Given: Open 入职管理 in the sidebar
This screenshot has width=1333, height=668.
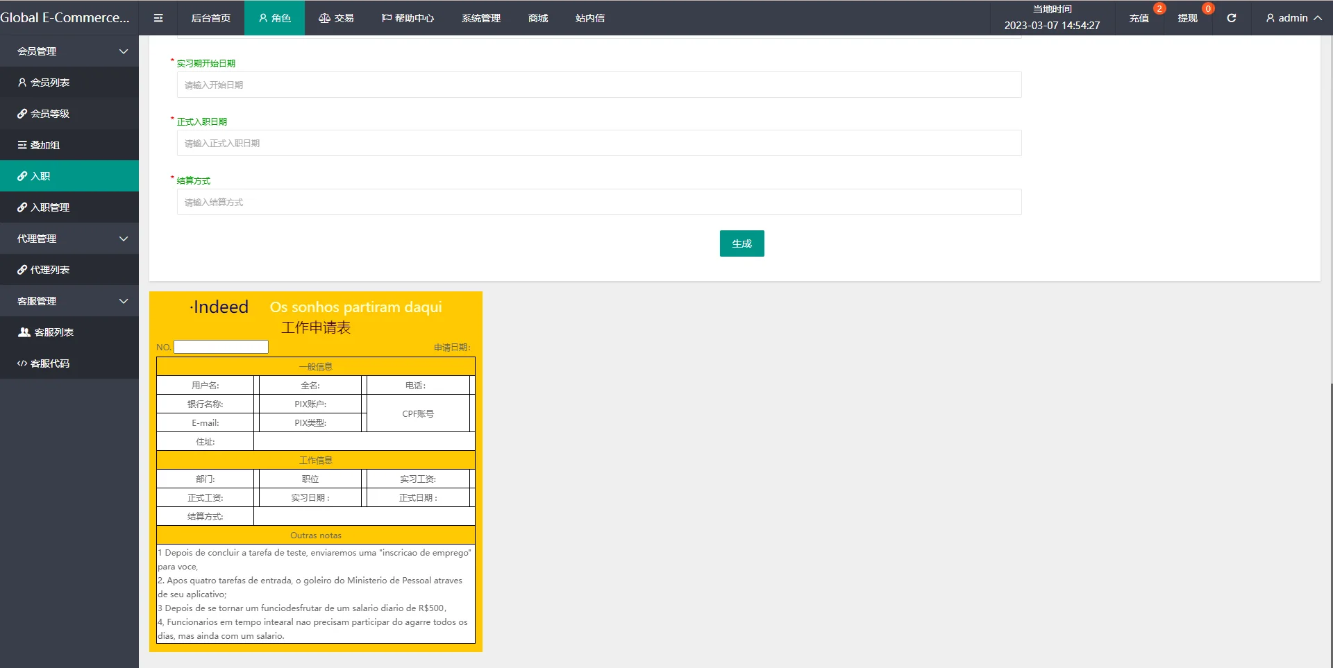Looking at the screenshot, I should 50,207.
